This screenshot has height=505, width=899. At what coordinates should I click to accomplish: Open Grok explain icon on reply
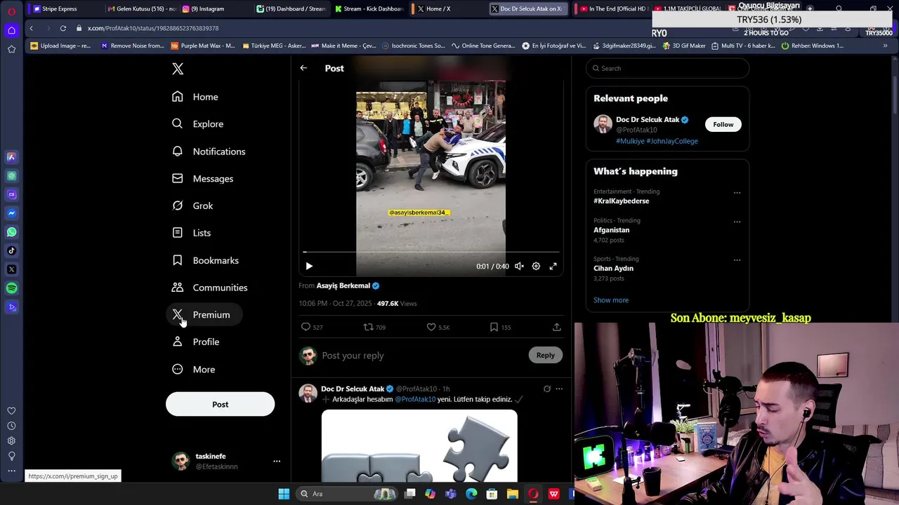(x=547, y=389)
